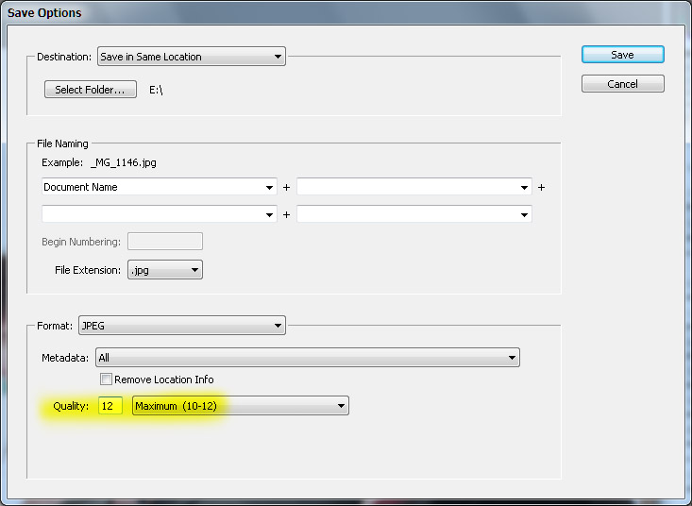Screen dimensions: 692x506
Task: Click the Begin Numbering input box
Action: tap(164, 242)
